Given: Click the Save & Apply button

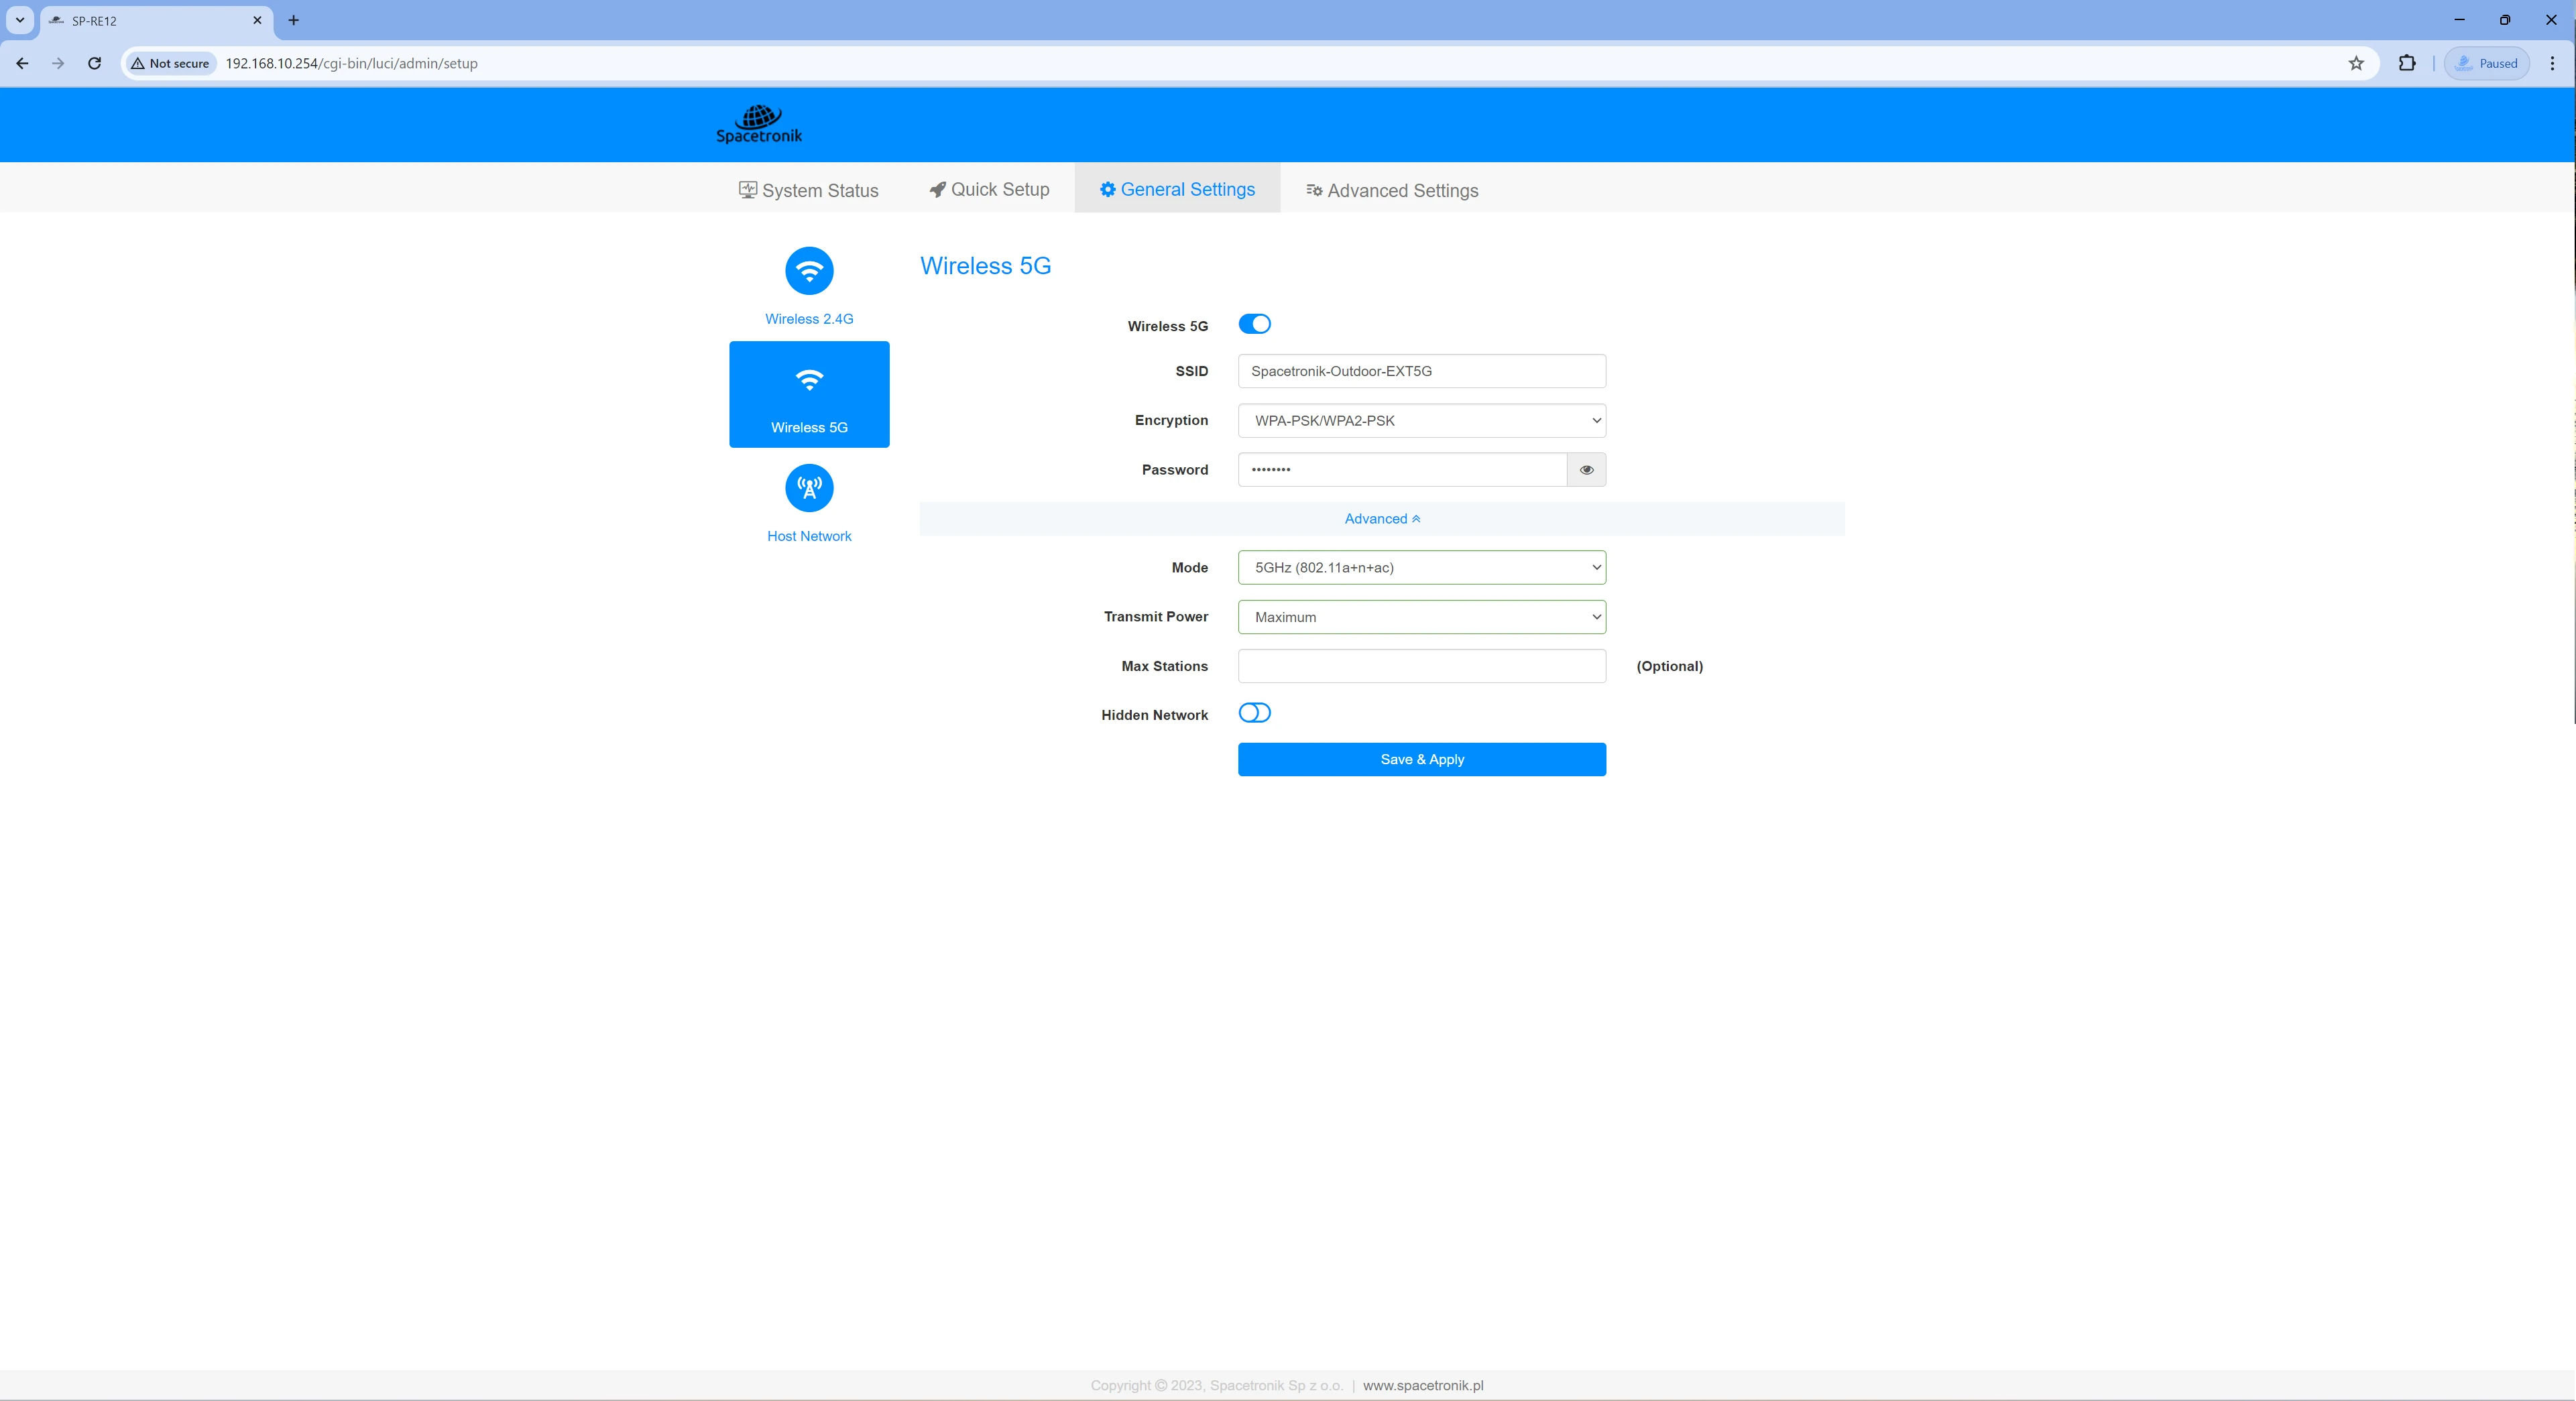Looking at the screenshot, I should (1421, 759).
